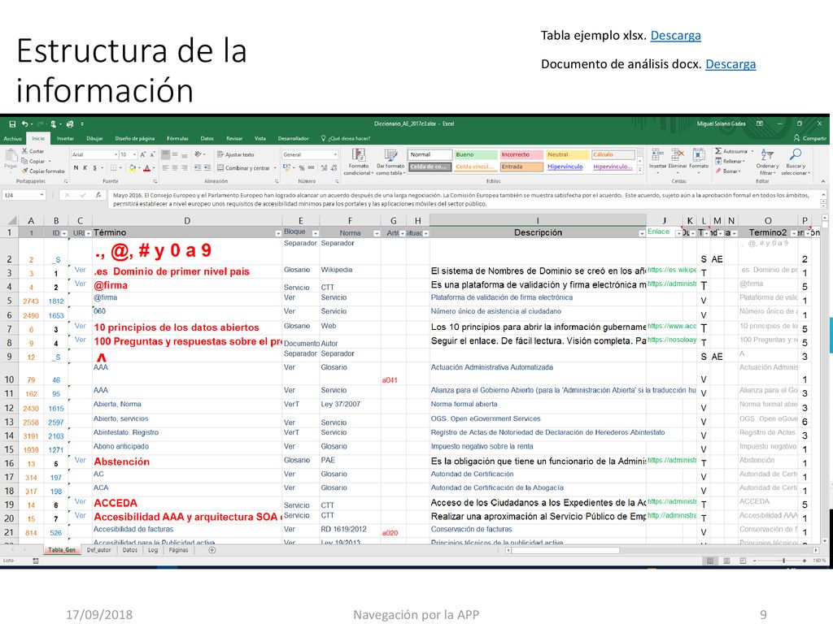Add a new sheet with the plus icon
Viewport: 833px width, 624px height.
[212, 550]
